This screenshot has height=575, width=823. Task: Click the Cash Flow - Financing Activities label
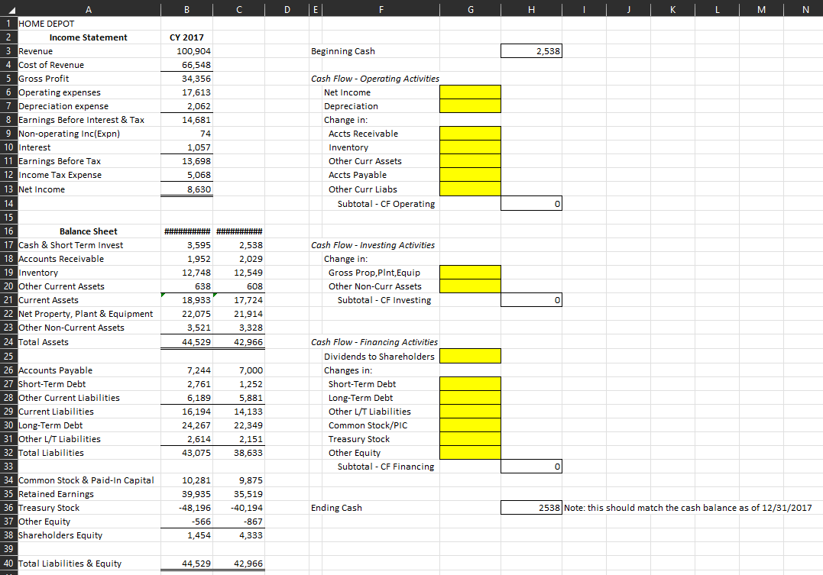coord(374,342)
